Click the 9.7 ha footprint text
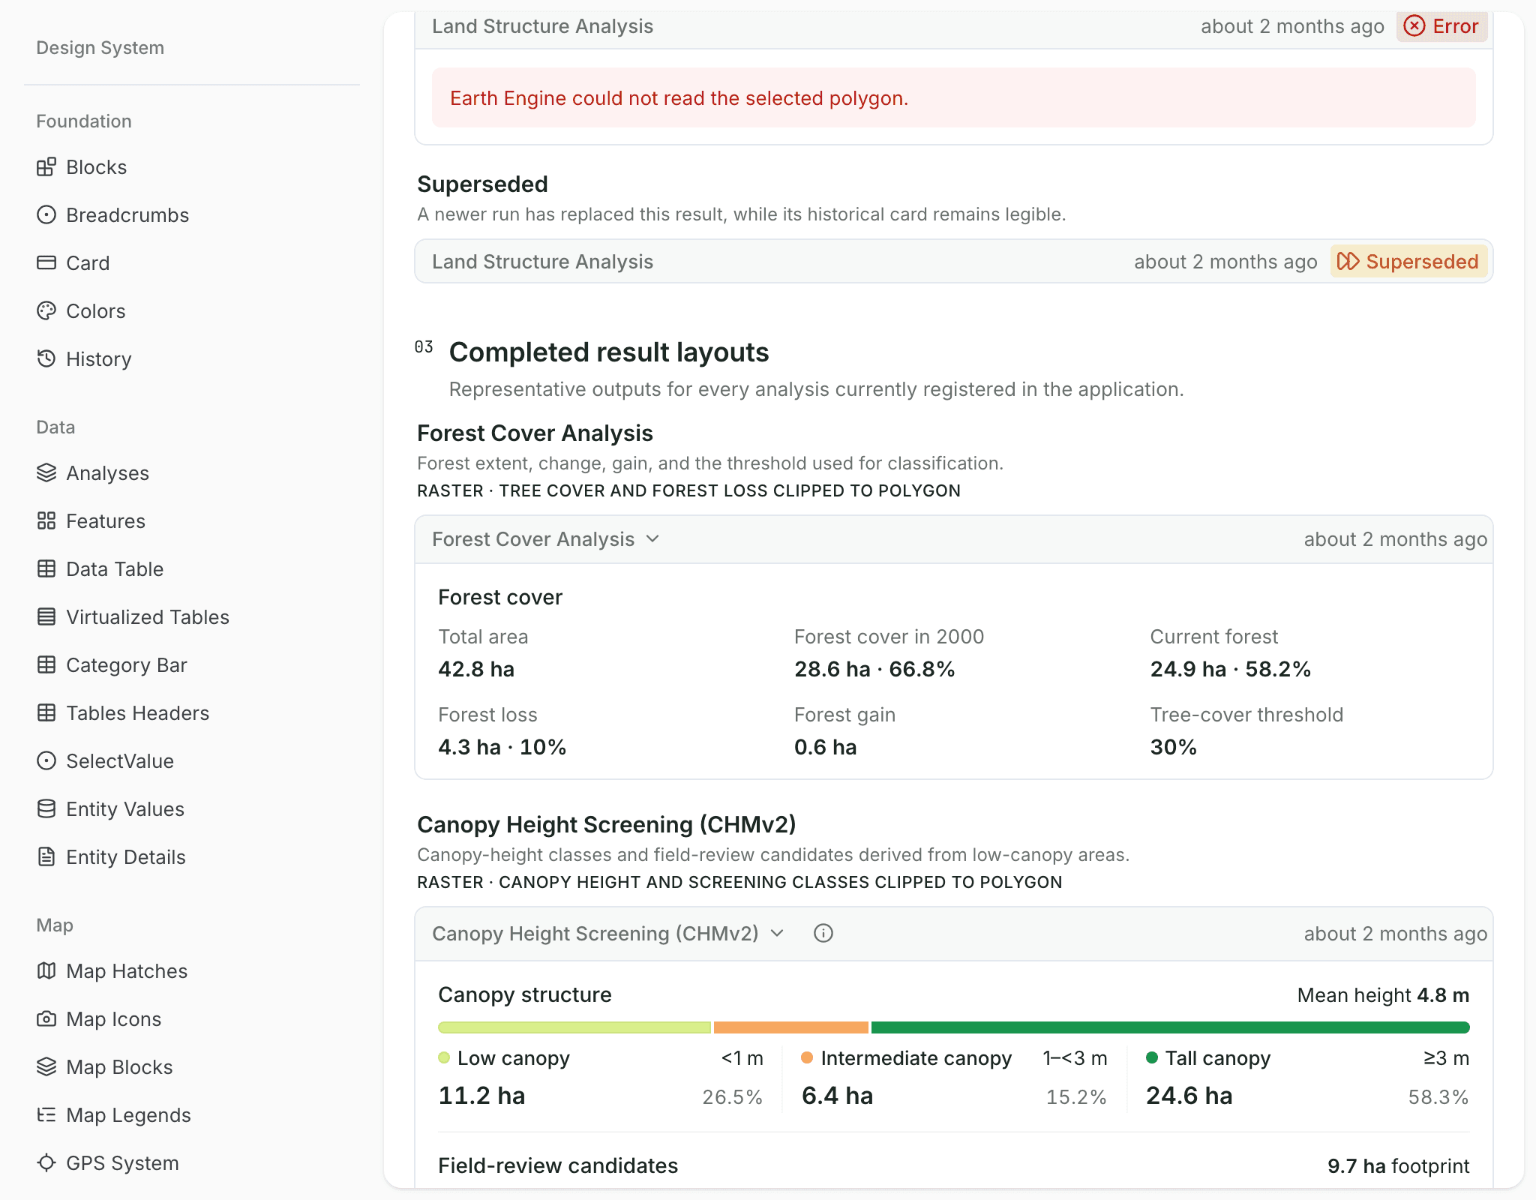 1399,1166
